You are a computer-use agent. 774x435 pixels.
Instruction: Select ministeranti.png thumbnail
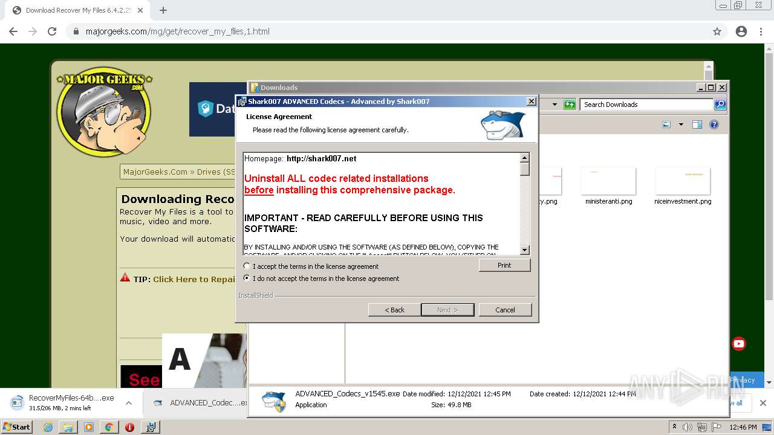(x=608, y=181)
